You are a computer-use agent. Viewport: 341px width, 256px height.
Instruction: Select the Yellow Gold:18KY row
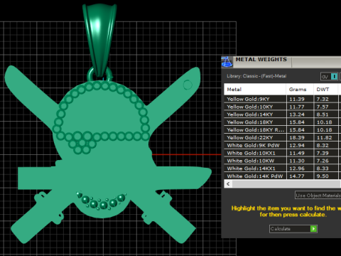pyautogui.click(x=283, y=122)
